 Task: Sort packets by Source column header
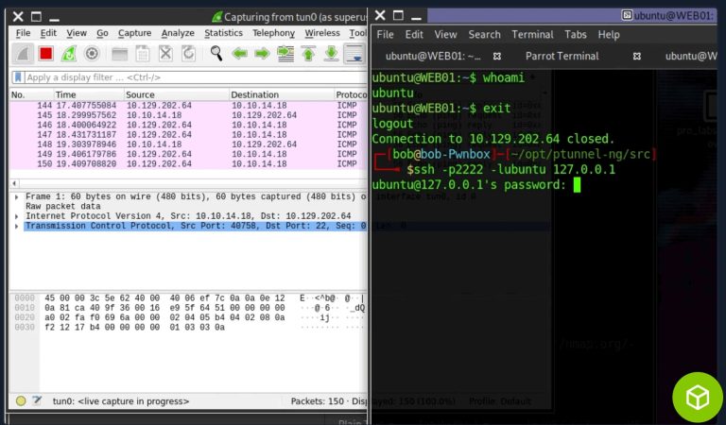[176, 95]
